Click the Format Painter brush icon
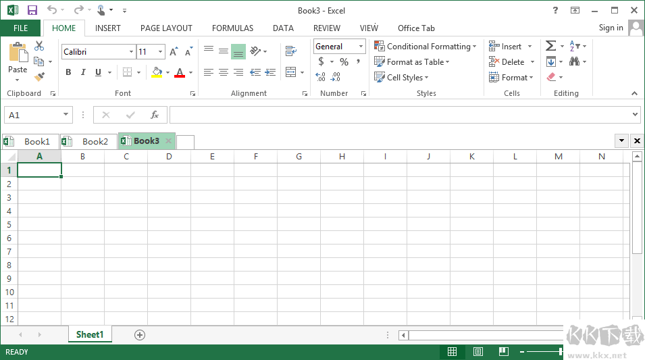 [x=39, y=77]
